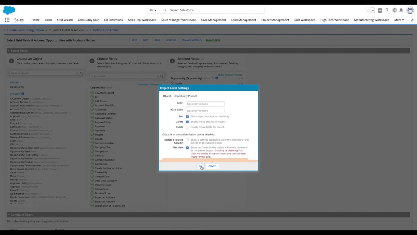
Task: Add the A Custom Object field
Action: click(92, 93)
